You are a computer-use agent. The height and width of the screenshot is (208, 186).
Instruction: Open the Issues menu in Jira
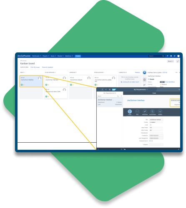tap(53, 56)
